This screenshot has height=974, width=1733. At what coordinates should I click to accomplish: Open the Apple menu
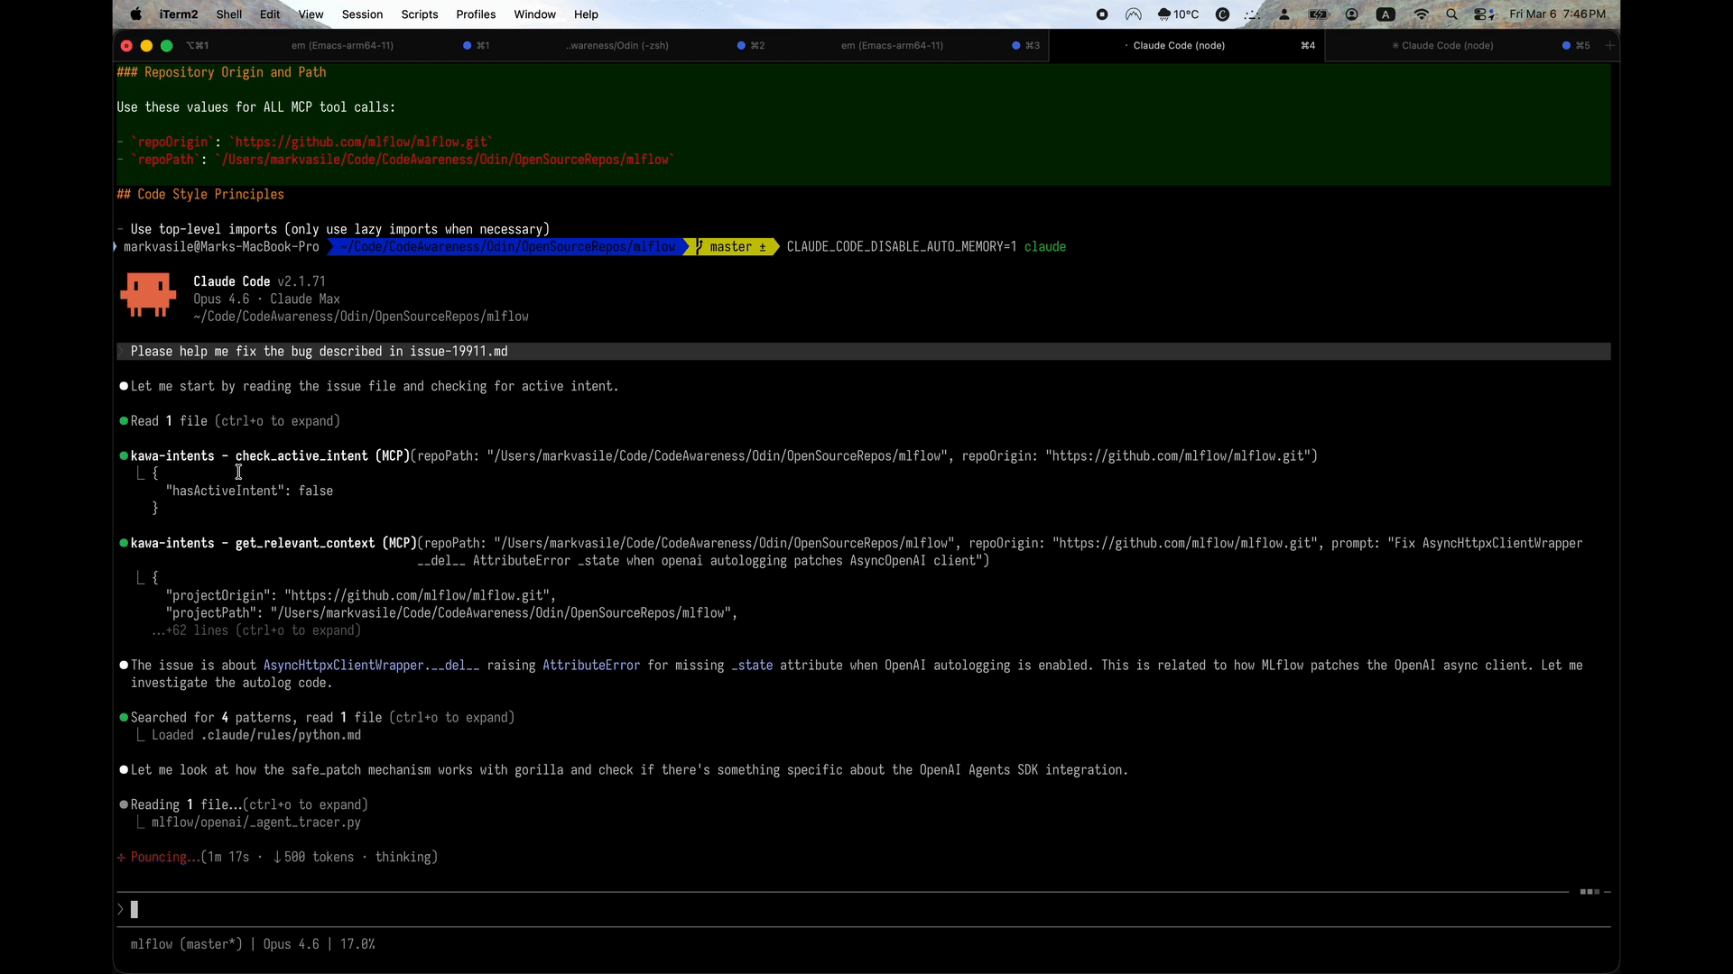click(136, 14)
